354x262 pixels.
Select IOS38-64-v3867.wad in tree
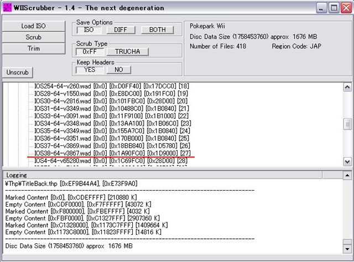coord(113,153)
